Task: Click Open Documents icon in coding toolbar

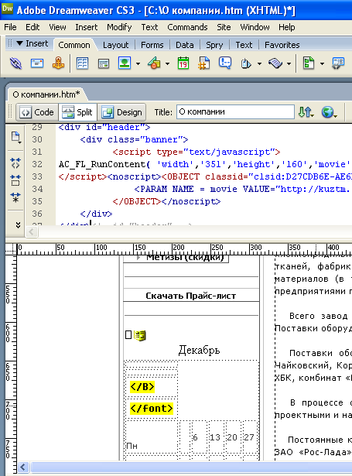Action: (15, 137)
